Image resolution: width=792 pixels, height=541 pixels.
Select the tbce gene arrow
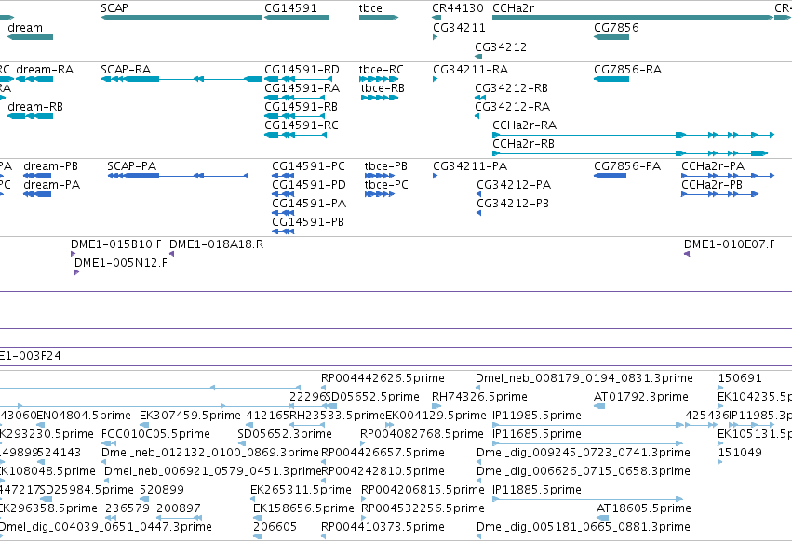(x=379, y=18)
